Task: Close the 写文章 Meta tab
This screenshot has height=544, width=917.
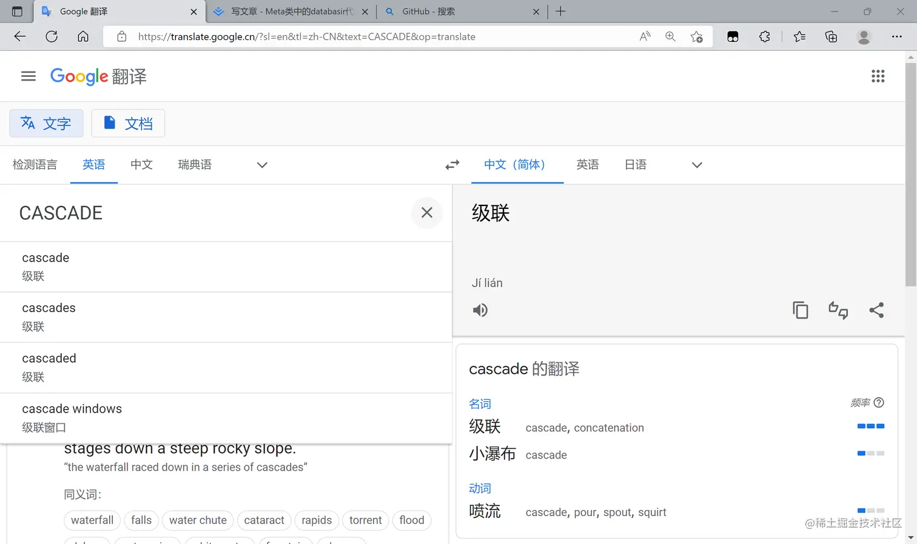Action: point(364,12)
